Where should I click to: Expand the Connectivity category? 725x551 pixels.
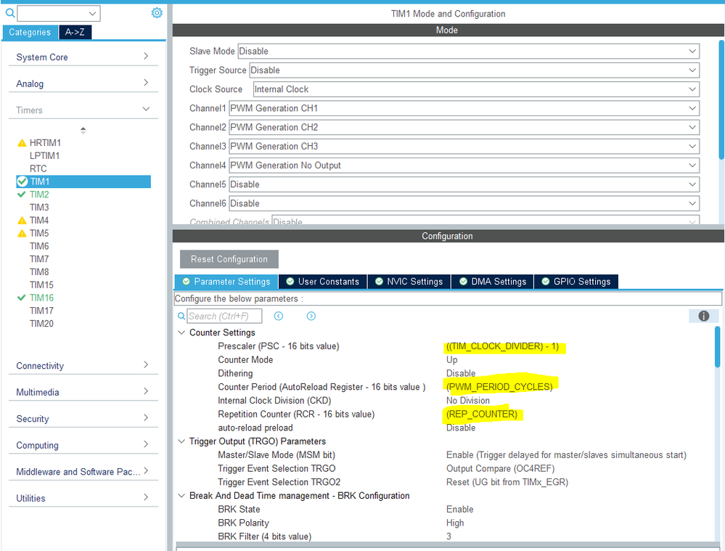point(83,365)
